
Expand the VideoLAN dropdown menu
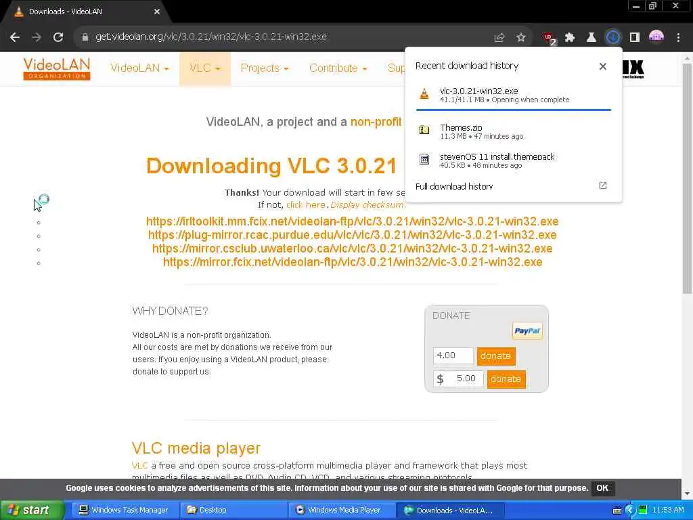(139, 68)
